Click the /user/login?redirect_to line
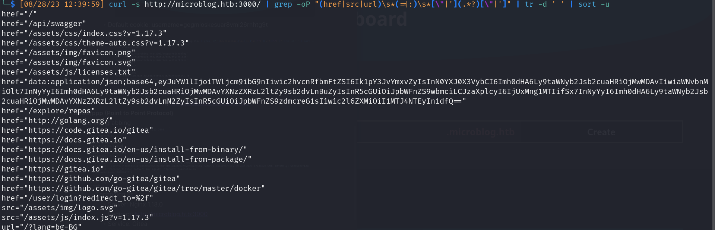This screenshot has height=230, width=715. click(x=77, y=198)
